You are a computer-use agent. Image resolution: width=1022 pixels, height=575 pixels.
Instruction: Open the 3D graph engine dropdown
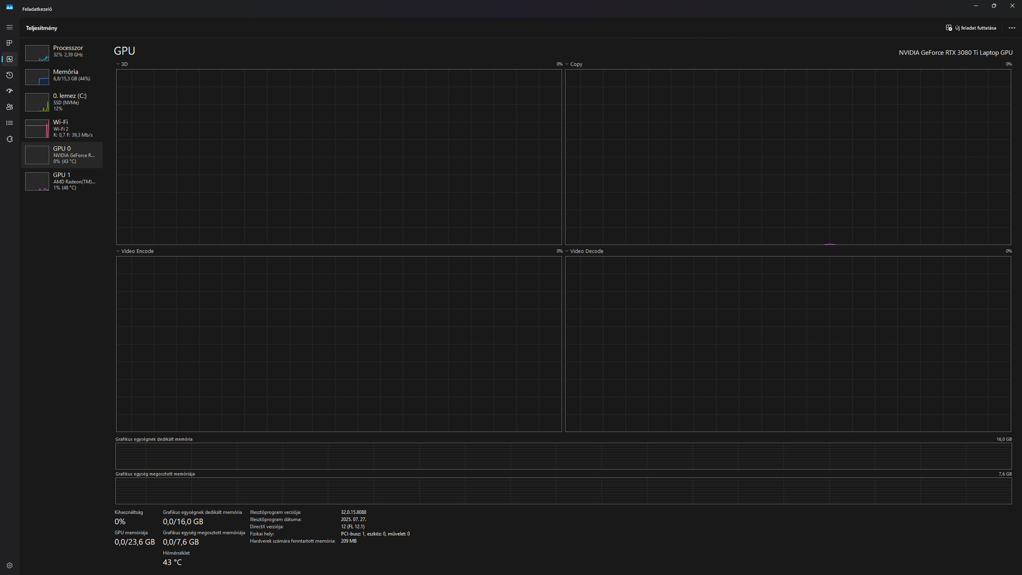click(122, 64)
